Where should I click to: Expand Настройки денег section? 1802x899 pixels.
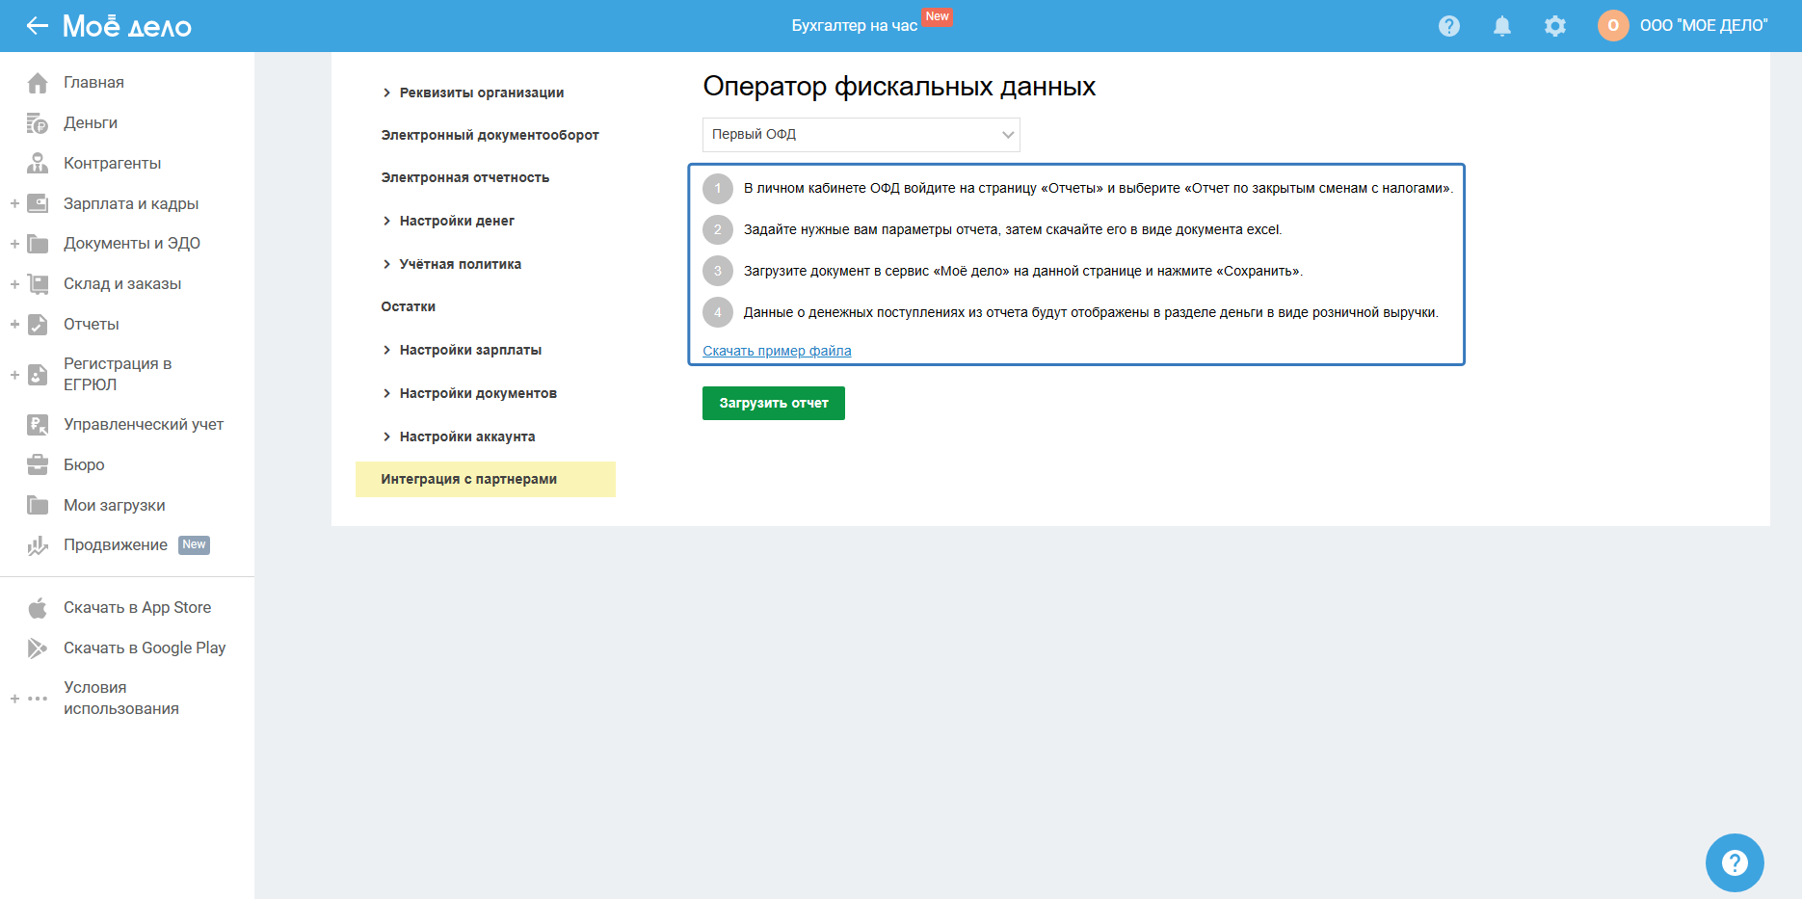386,221
